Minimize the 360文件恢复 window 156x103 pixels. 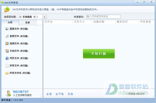click(x=138, y=2)
